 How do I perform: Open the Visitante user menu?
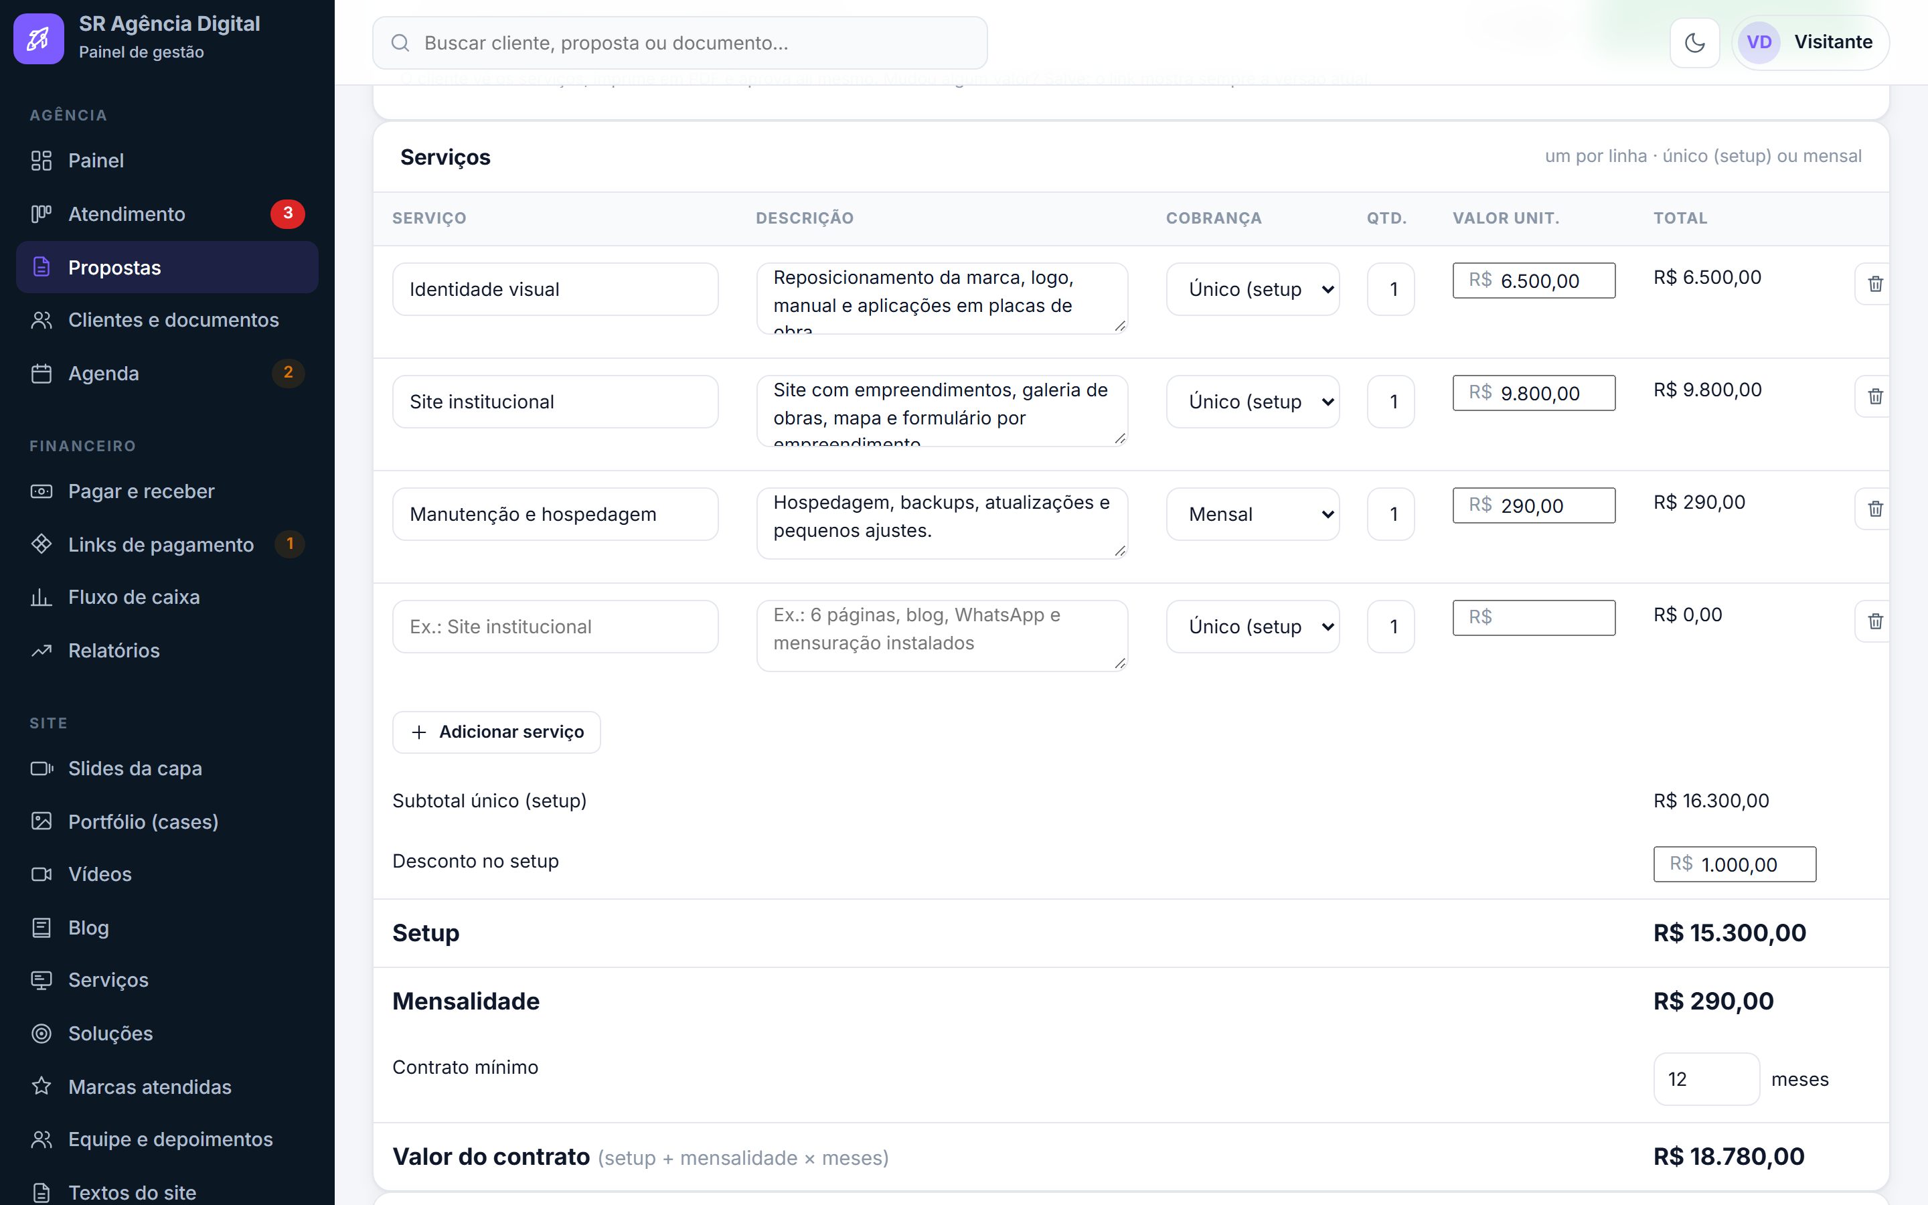pyautogui.click(x=1810, y=42)
